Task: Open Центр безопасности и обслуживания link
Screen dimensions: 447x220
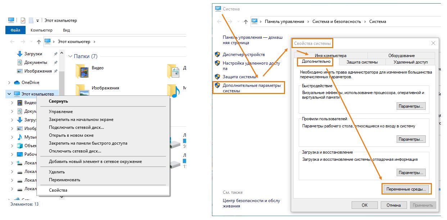Action: coord(251,203)
